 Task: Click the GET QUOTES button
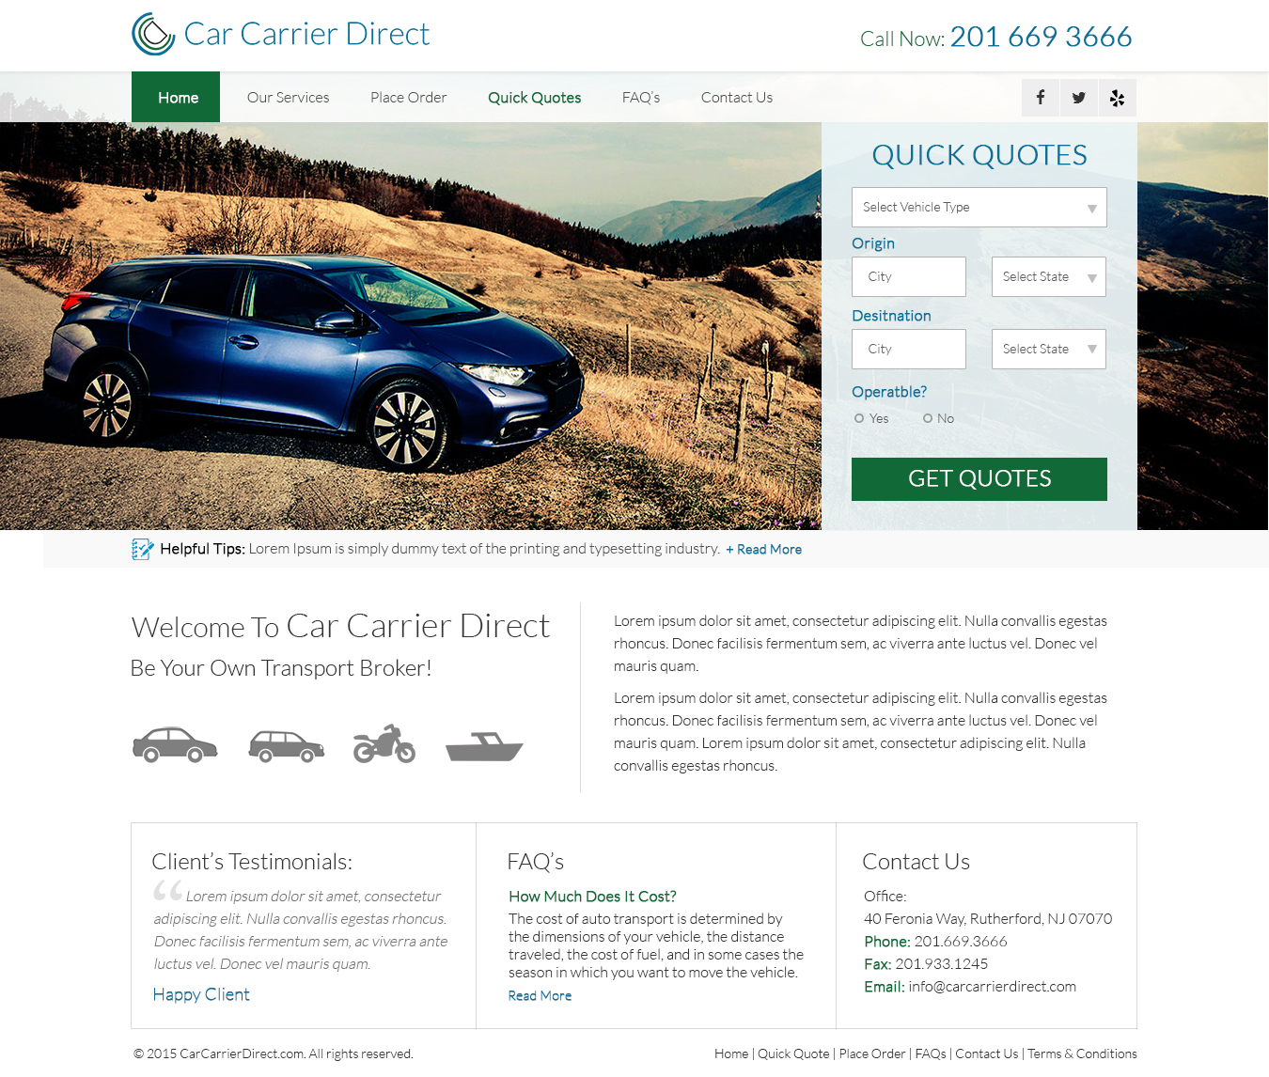click(979, 478)
